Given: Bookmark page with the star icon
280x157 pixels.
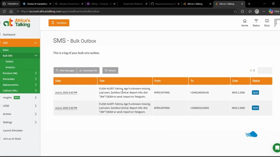Looking at the screenshot, I should point(235,11).
